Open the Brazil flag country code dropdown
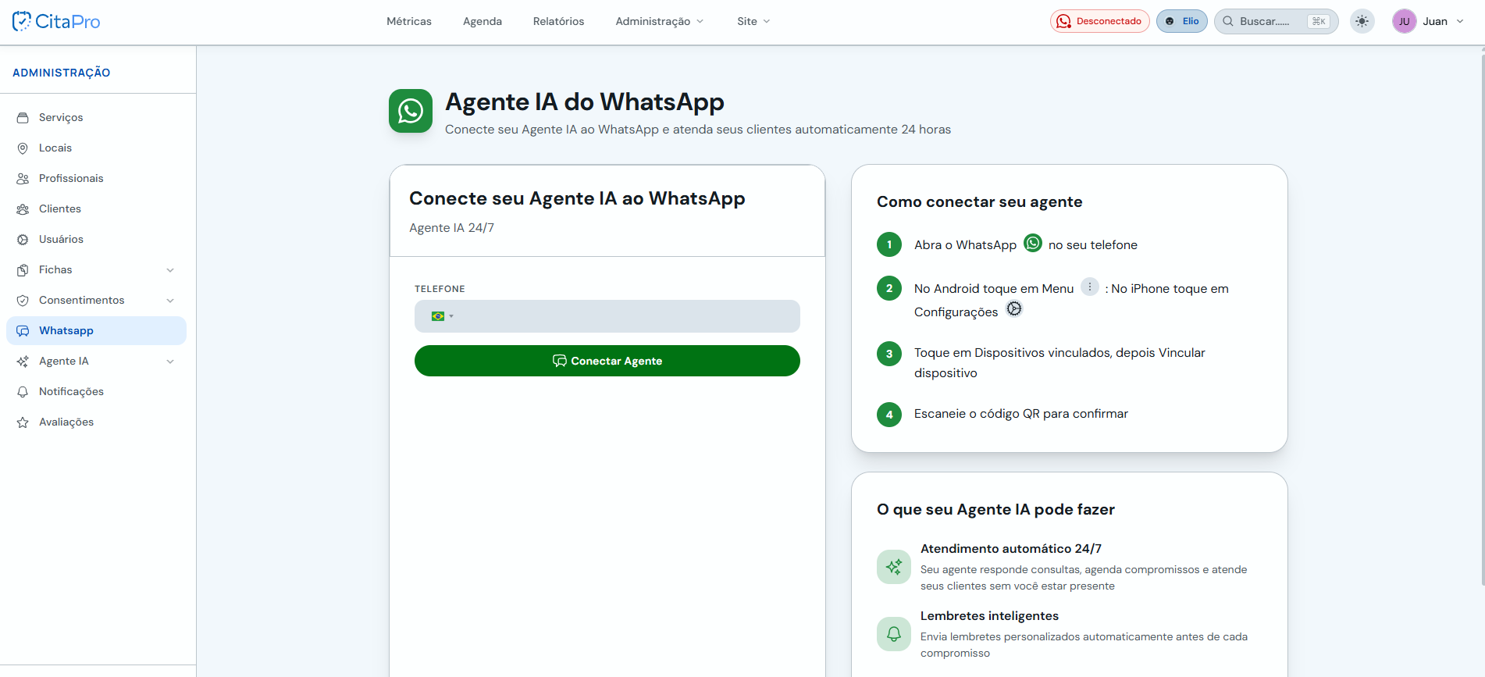The width and height of the screenshot is (1485, 677). (442, 316)
